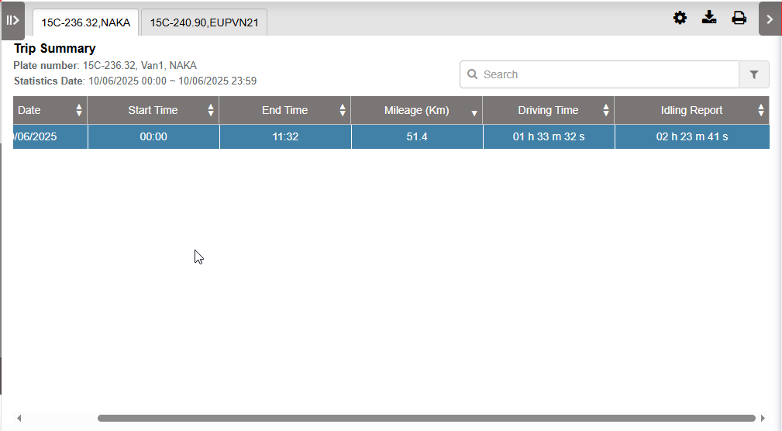Select the 15C-236.32,NAKA tab
The image size is (782, 431).
point(85,22)
